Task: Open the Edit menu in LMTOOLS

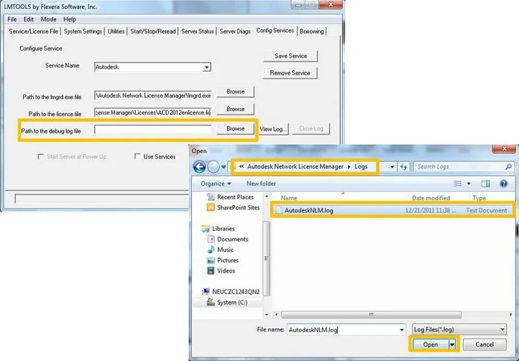Action: pos(28,19)
